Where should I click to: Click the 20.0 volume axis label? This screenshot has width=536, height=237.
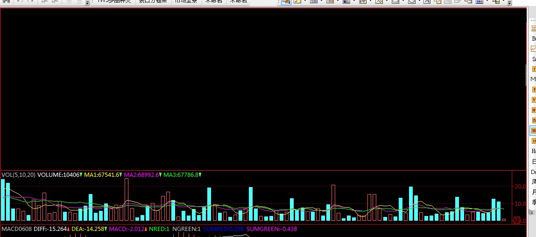click(x=520, y=187)
